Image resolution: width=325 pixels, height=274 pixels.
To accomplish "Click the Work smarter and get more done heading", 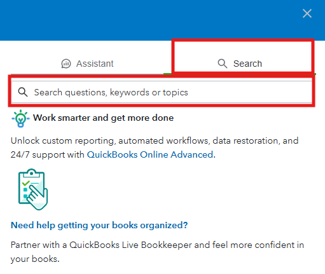I will [x=103, y=118].
